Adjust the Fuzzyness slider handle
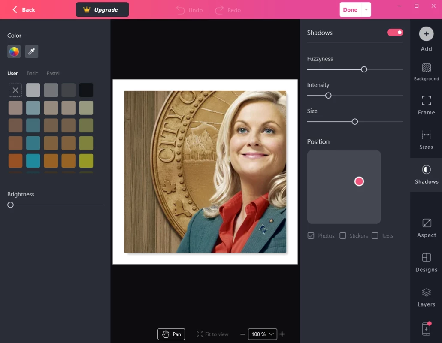 364,69
